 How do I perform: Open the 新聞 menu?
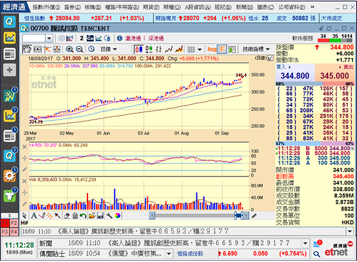(244, 7)
